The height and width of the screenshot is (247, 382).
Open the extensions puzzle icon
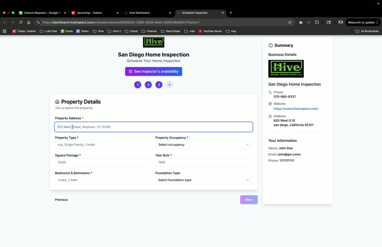[317, 22]
